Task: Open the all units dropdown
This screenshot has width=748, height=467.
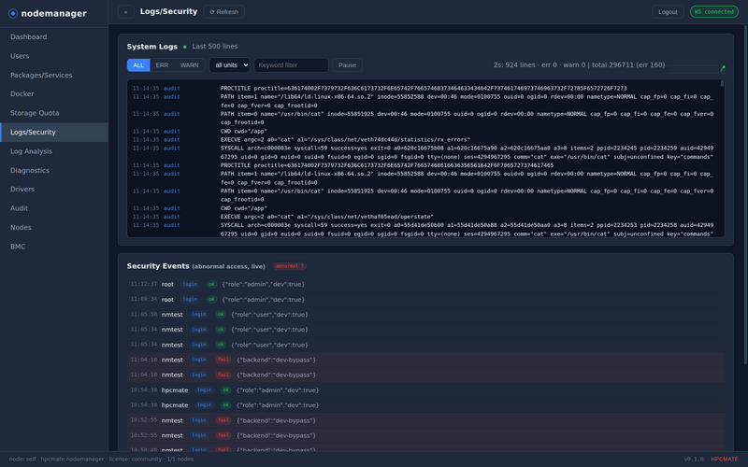Action: point(229,65)
